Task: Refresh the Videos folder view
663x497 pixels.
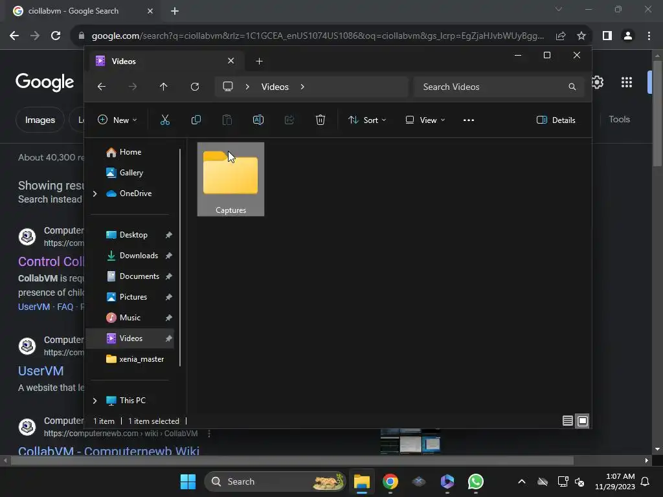Action: tap(195, 87)
